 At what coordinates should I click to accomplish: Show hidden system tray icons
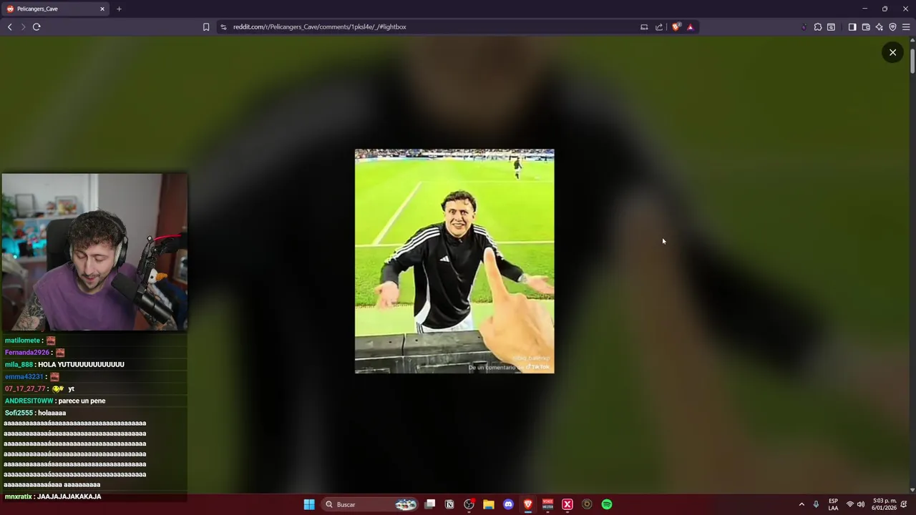801,504
